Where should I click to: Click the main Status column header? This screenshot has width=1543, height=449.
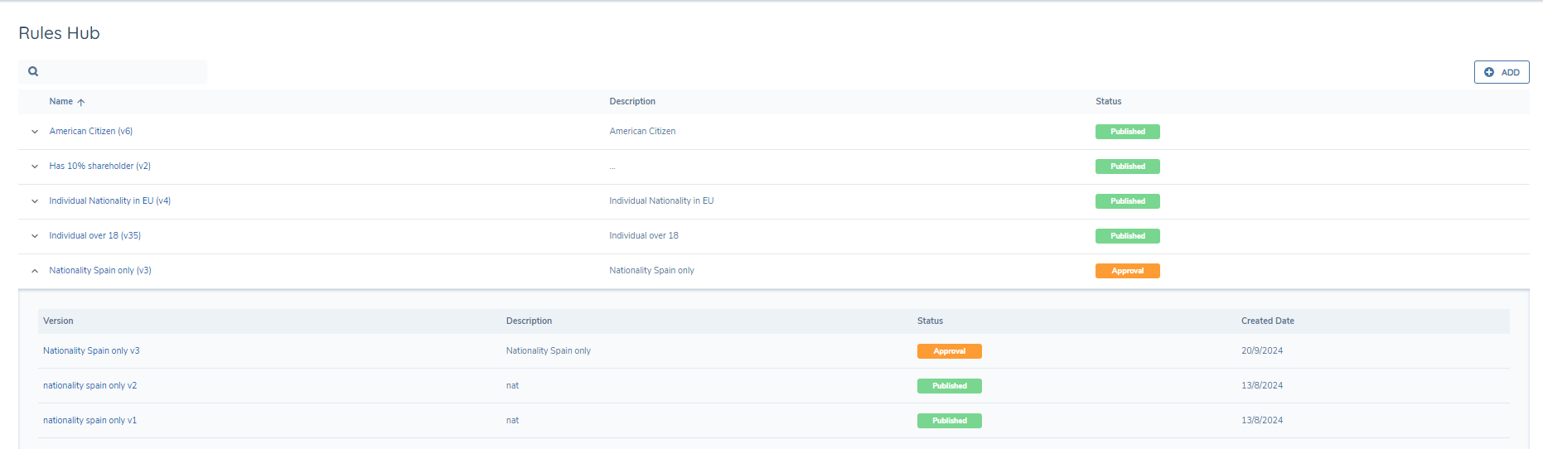[x=1108, y=101]
